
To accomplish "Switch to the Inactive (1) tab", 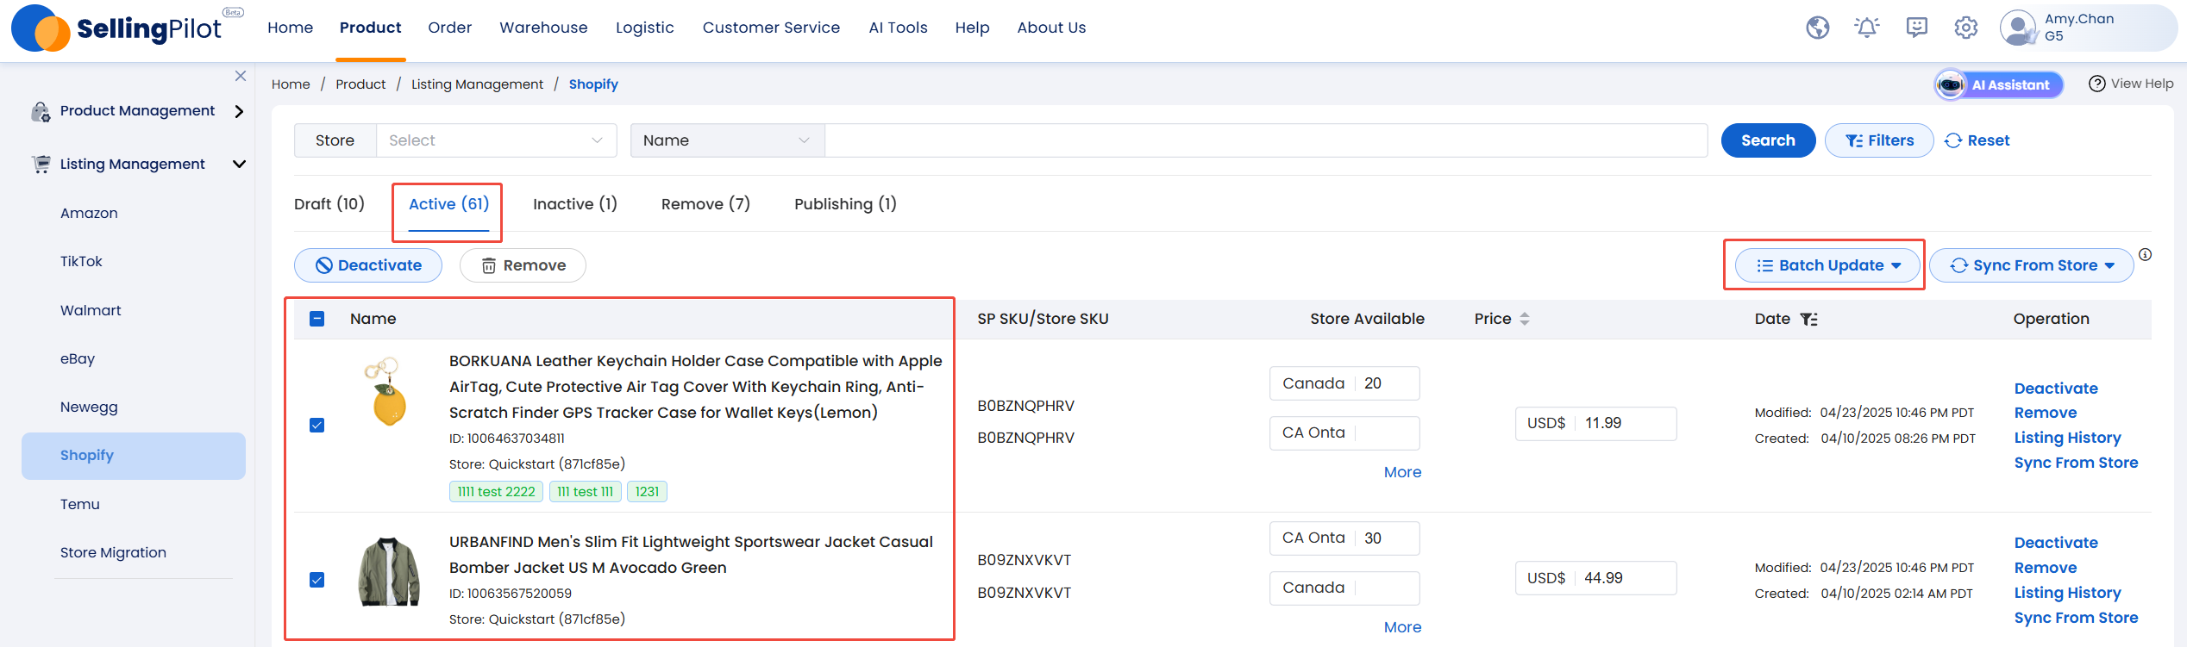I will tap(575, 204).
